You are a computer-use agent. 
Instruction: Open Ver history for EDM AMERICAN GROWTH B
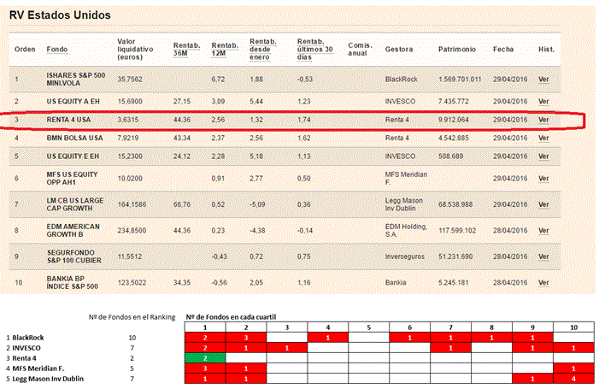[543, 231]
